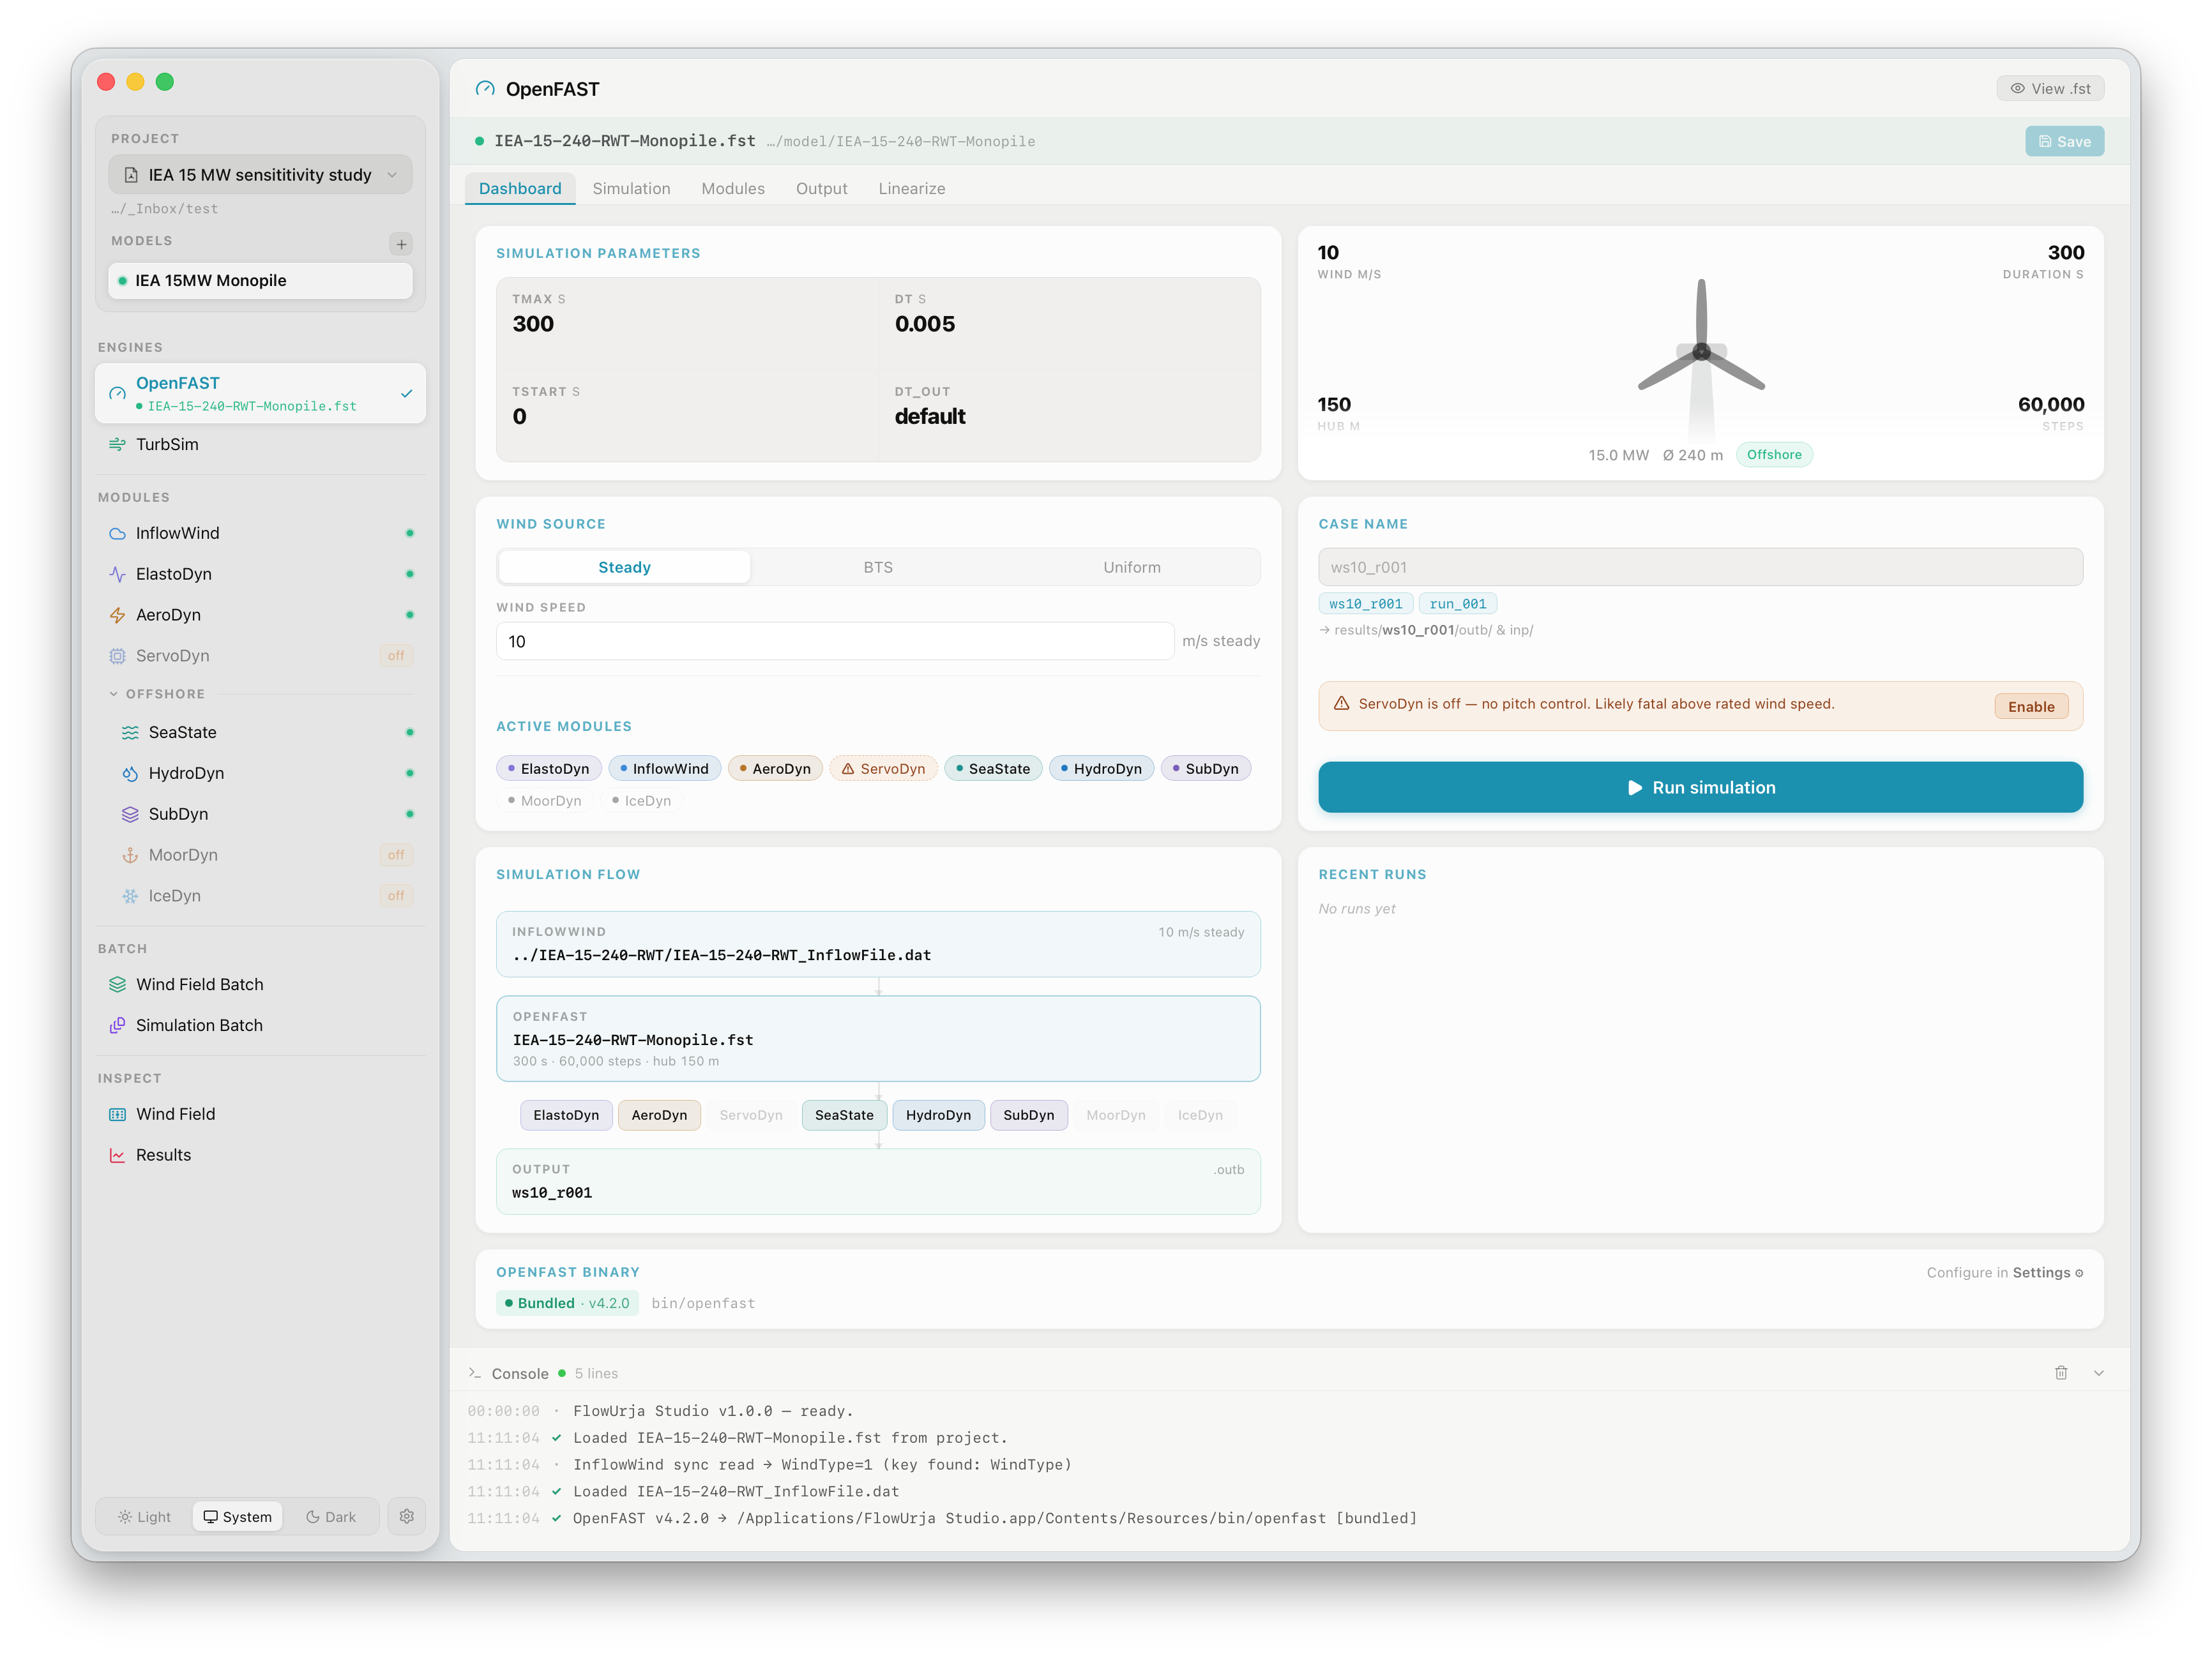Apply the ws10_r001 case name suggestion
2212x1656 pixels.
click(1365, 604)
